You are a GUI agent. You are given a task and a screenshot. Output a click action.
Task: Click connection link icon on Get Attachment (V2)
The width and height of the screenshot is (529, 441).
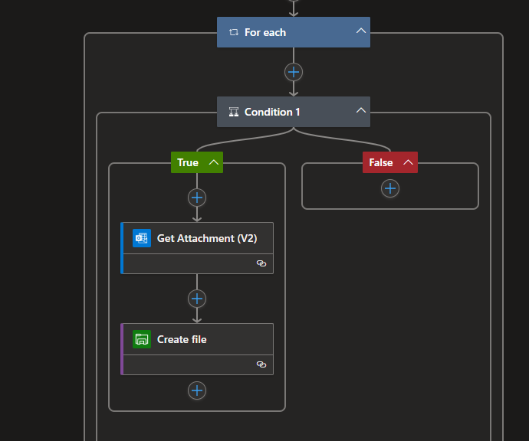pos(261,263)
